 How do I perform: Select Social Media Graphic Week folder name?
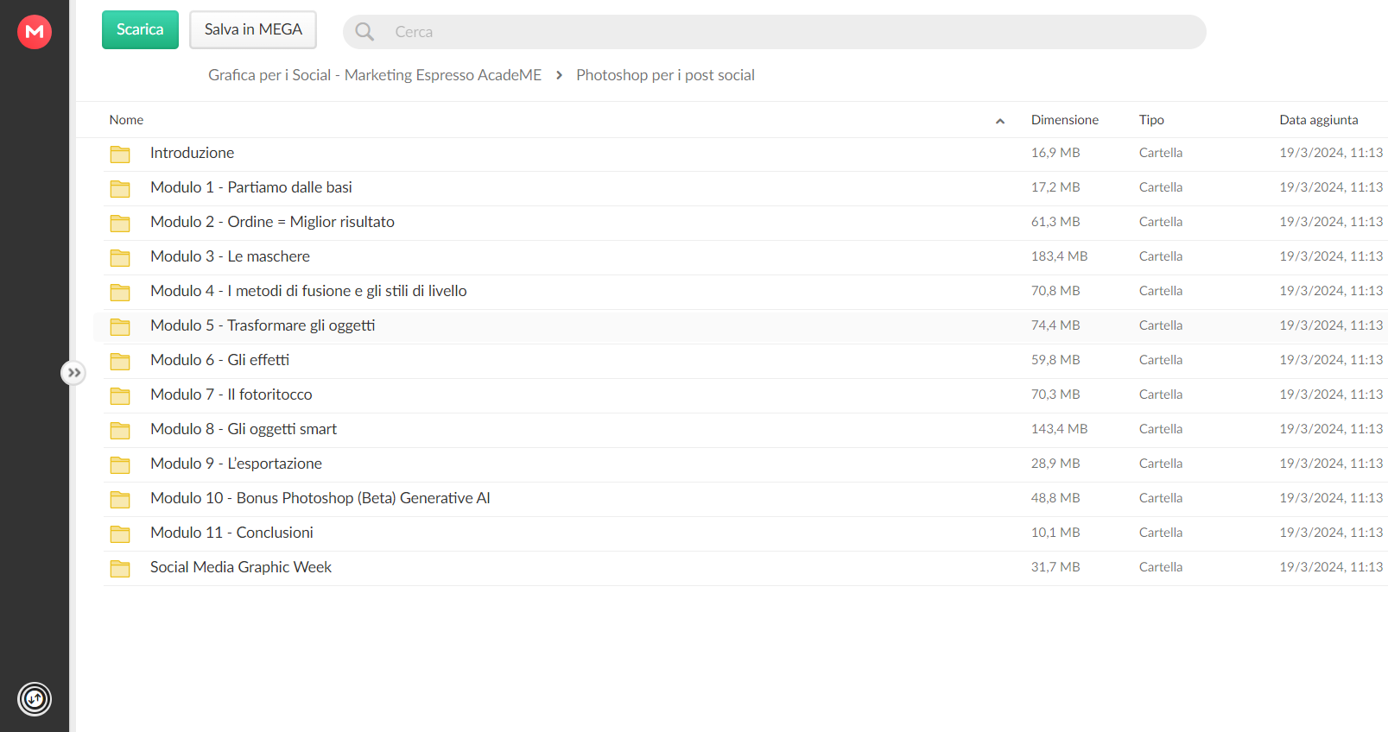[x=241, y=567]
